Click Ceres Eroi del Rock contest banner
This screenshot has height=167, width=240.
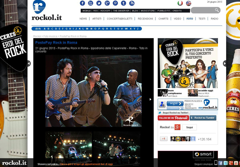click(188, 63)
